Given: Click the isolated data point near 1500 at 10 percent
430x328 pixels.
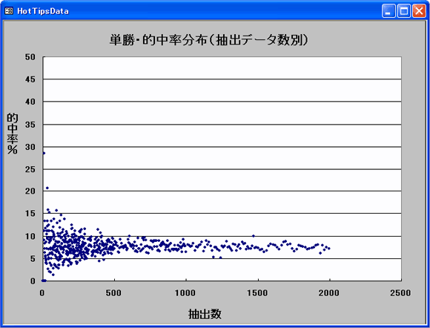Looking at the screenshot, I should [254, 236].
